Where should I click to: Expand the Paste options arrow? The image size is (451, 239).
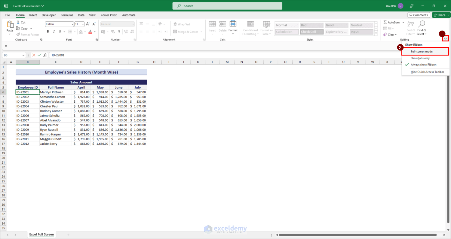click(x=10, y=34)
